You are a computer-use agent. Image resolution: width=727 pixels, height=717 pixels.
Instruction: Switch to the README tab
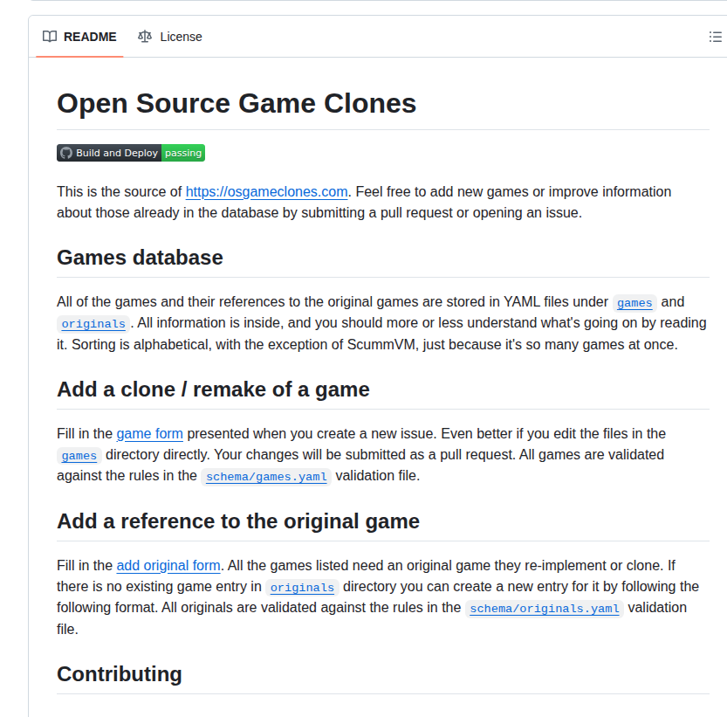tap(90, 37)
